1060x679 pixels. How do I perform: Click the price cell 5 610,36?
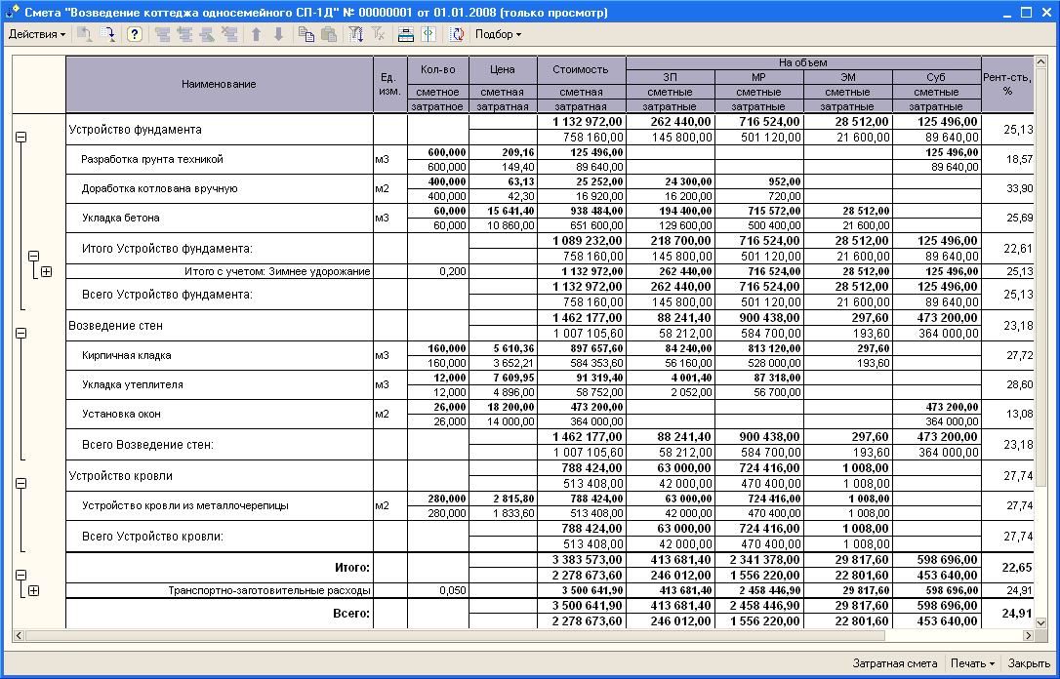pyautogui.click(x=503, y=348)
